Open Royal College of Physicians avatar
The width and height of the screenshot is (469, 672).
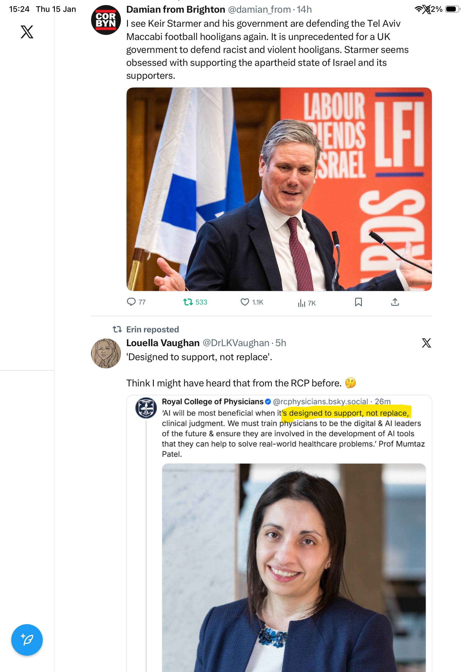tap(146, 408)
